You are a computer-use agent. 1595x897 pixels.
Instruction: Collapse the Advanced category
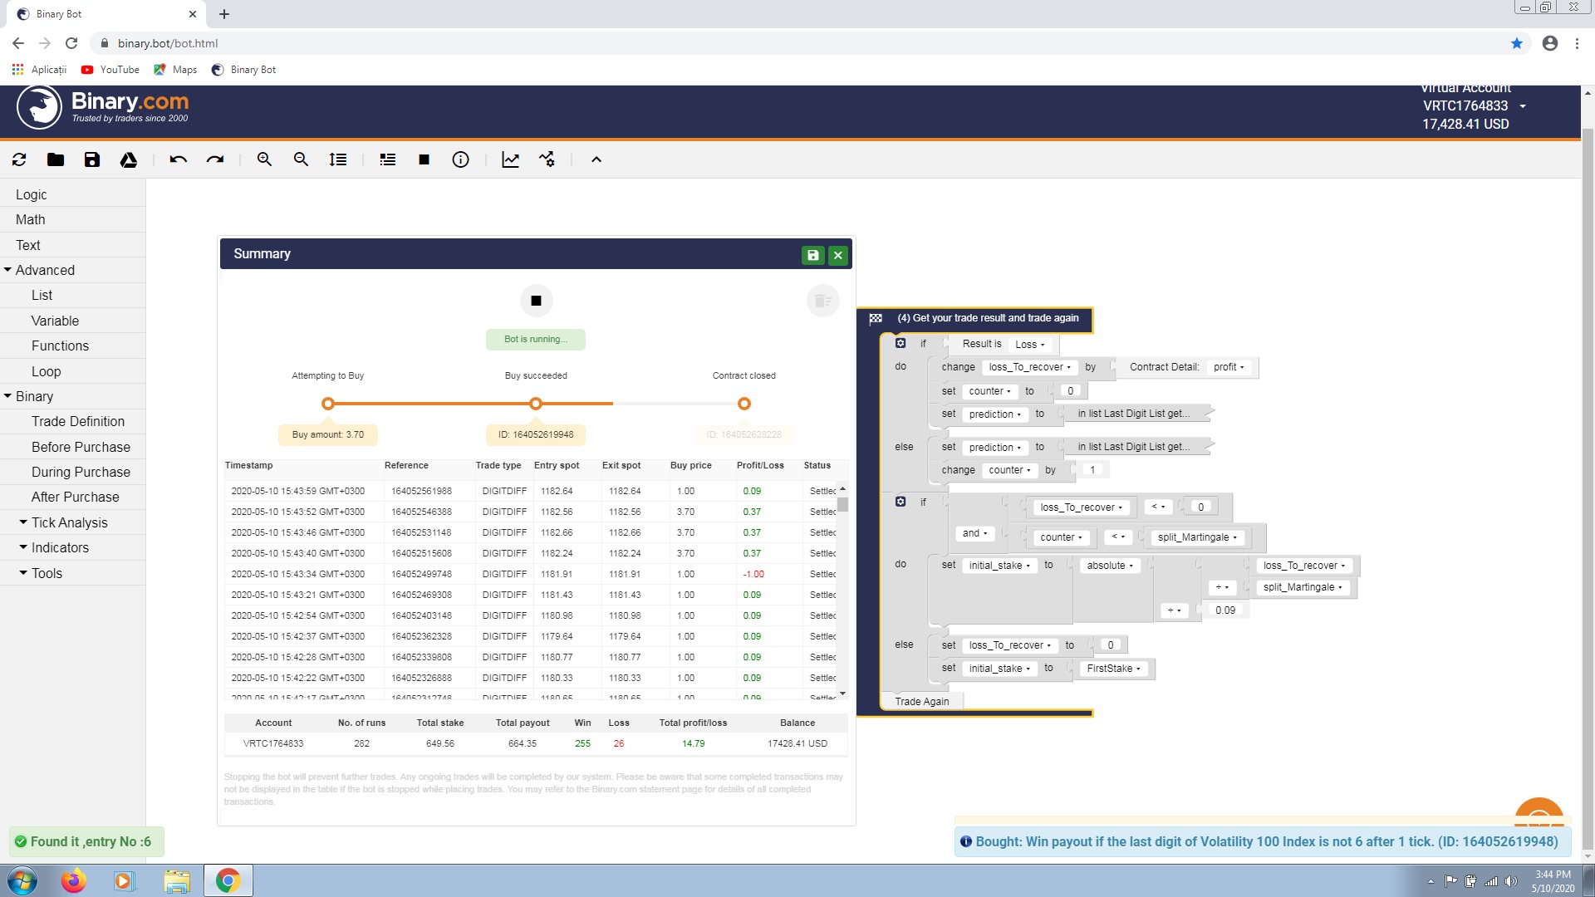click(8, 270)
